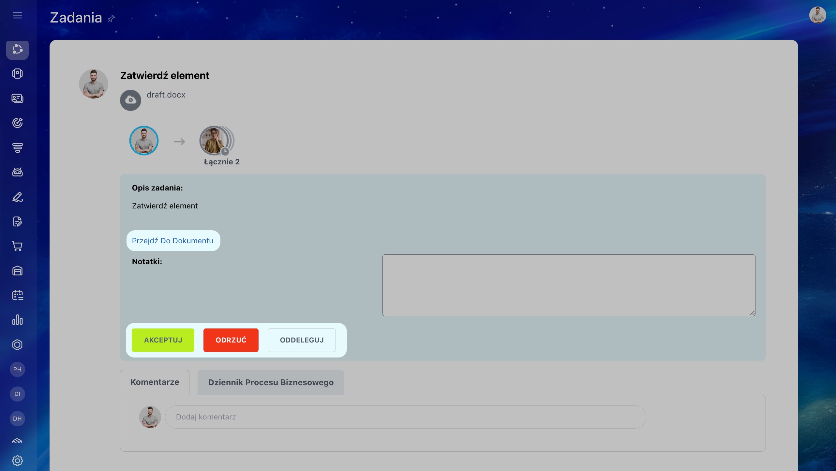Open the robot automation sidebar icon
Viewport: 836px width, 471px height.
tap(17, 172)
